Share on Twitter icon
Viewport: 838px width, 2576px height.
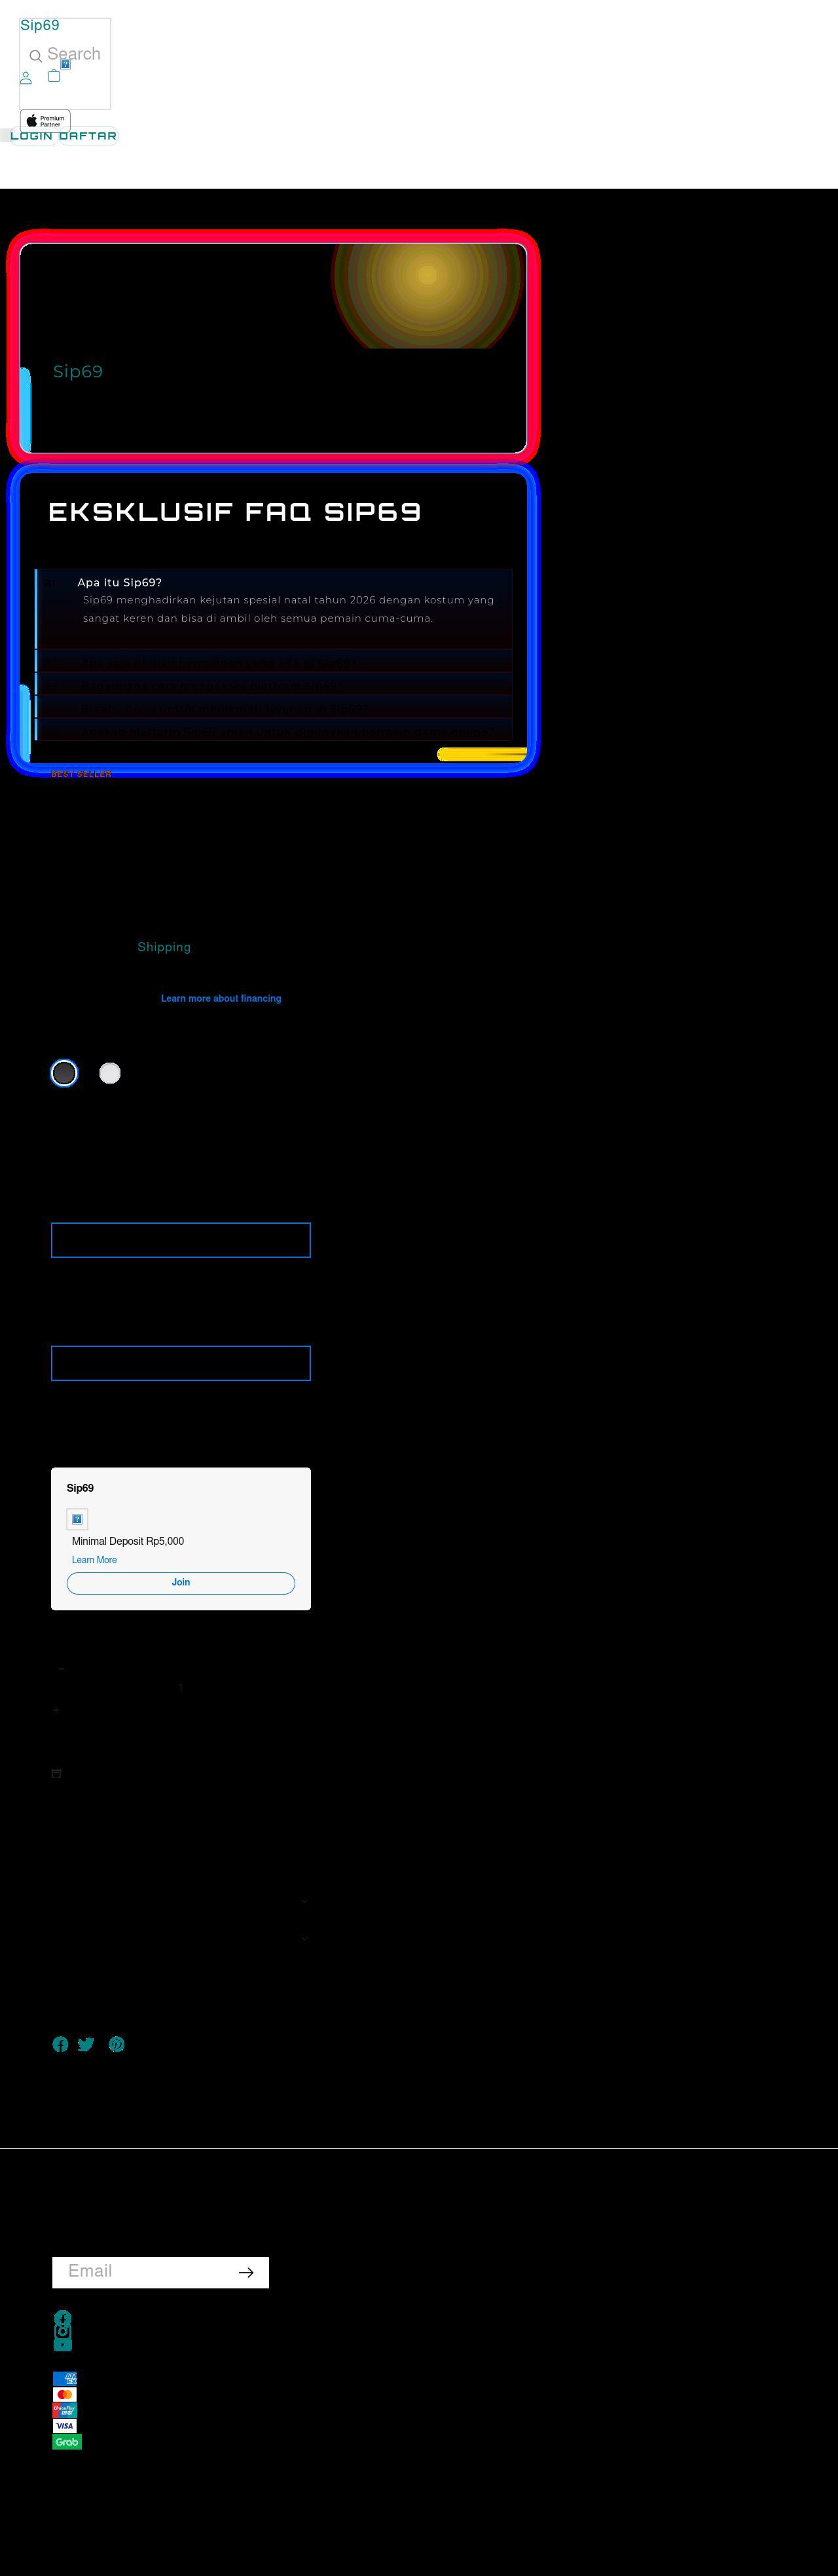(86, 2044)
